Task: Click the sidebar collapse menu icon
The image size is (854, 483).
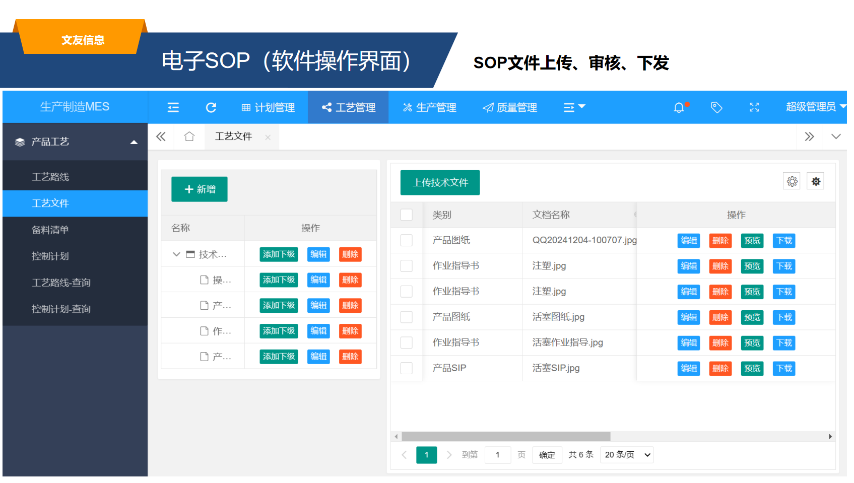Action: (x=173, y=107)
